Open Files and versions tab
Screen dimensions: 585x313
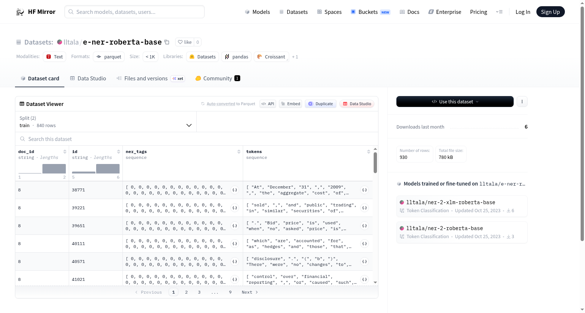click(151, 79)
